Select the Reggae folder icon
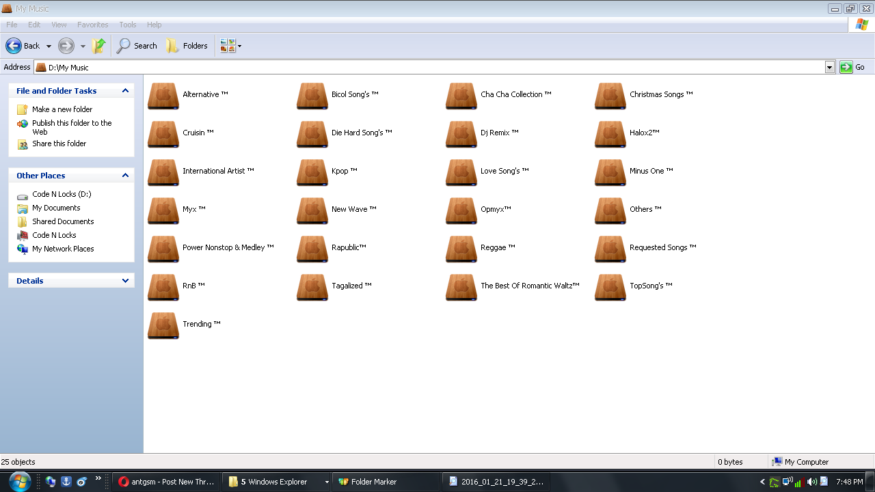Viewport: 875px width, 492px height. click(x=461, y=248)
